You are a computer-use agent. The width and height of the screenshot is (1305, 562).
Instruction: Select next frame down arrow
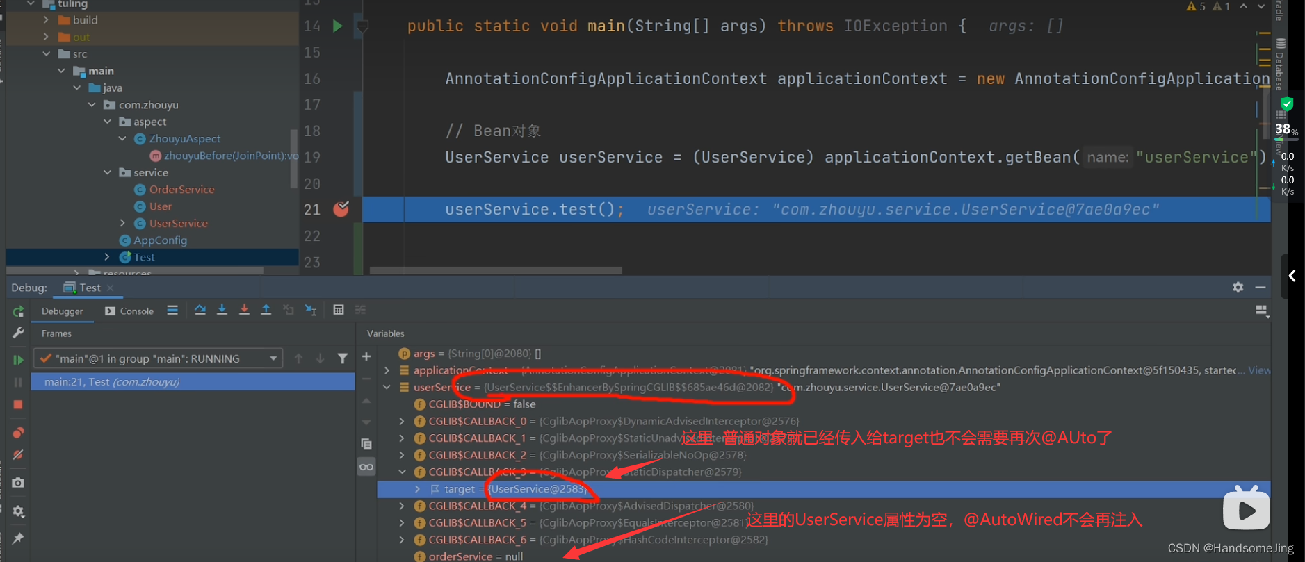tap(320, 358)
